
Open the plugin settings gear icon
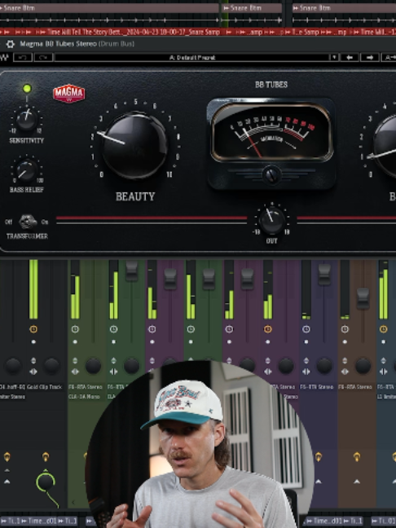(x=11, y=44)
